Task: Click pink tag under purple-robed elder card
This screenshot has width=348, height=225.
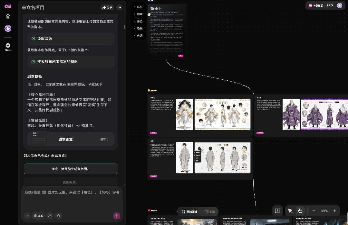Action: coord(260,133)
